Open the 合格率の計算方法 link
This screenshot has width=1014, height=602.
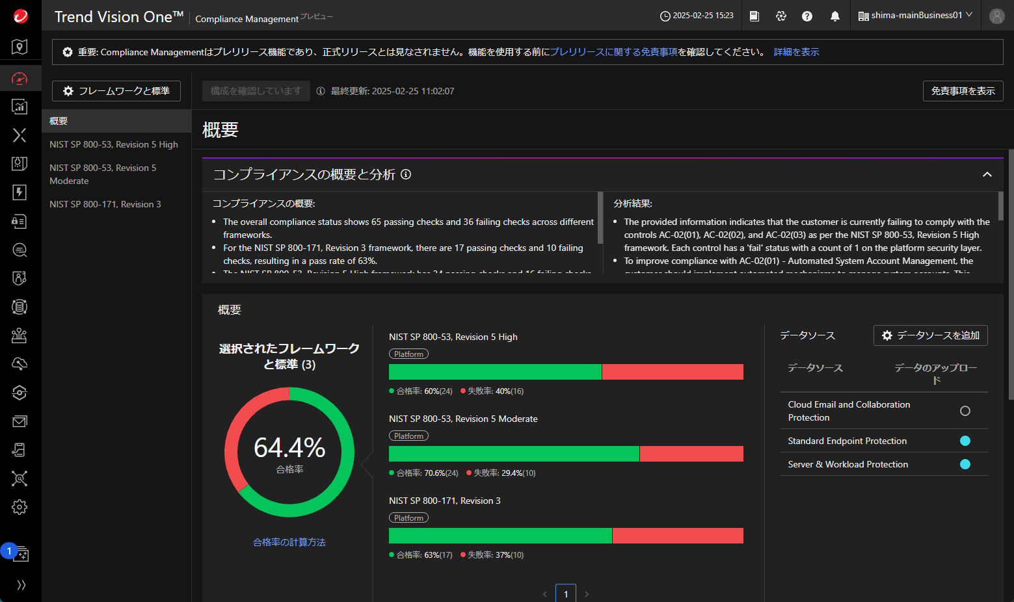click(289, 542)
